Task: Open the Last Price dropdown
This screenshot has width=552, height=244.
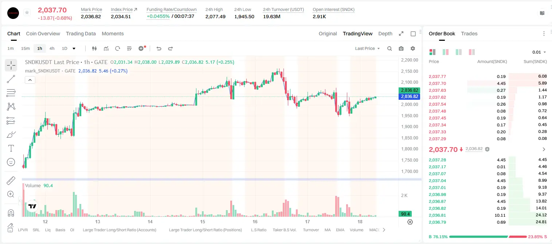Action: [367, 48]
